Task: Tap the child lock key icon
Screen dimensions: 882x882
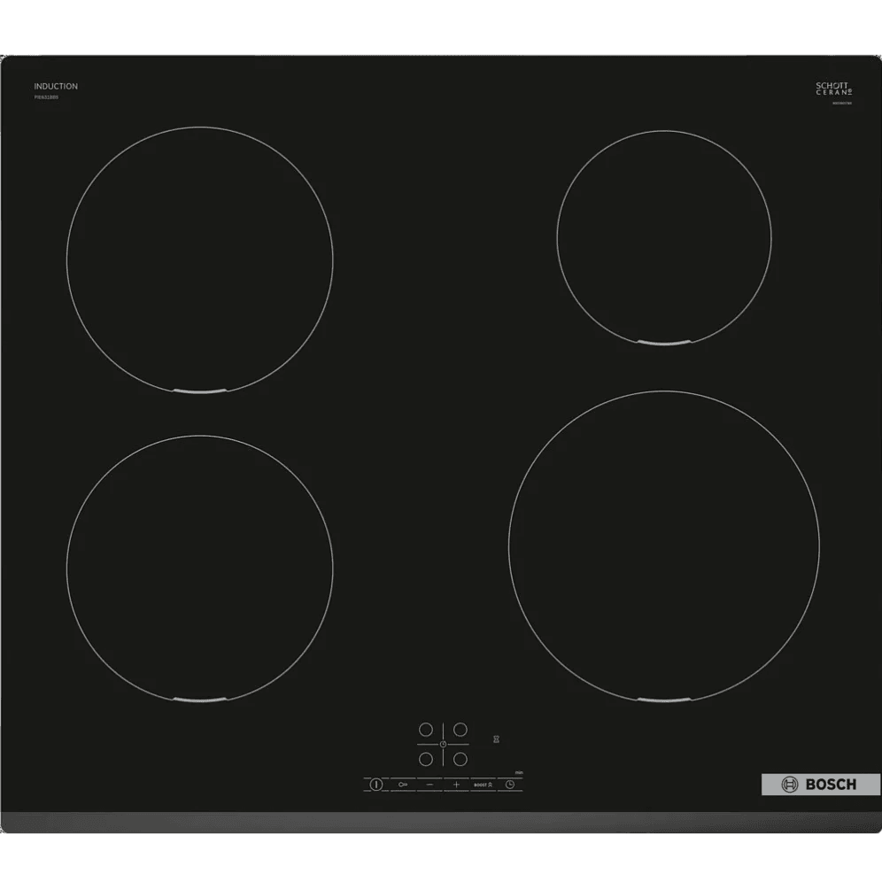Action: (x=403, y=784)
